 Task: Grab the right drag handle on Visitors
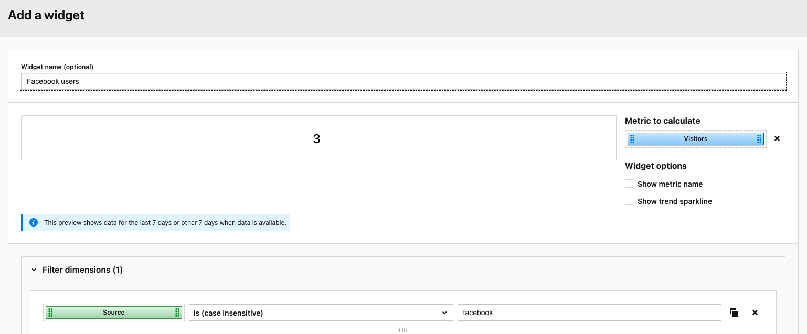click(x=759, y=139)
